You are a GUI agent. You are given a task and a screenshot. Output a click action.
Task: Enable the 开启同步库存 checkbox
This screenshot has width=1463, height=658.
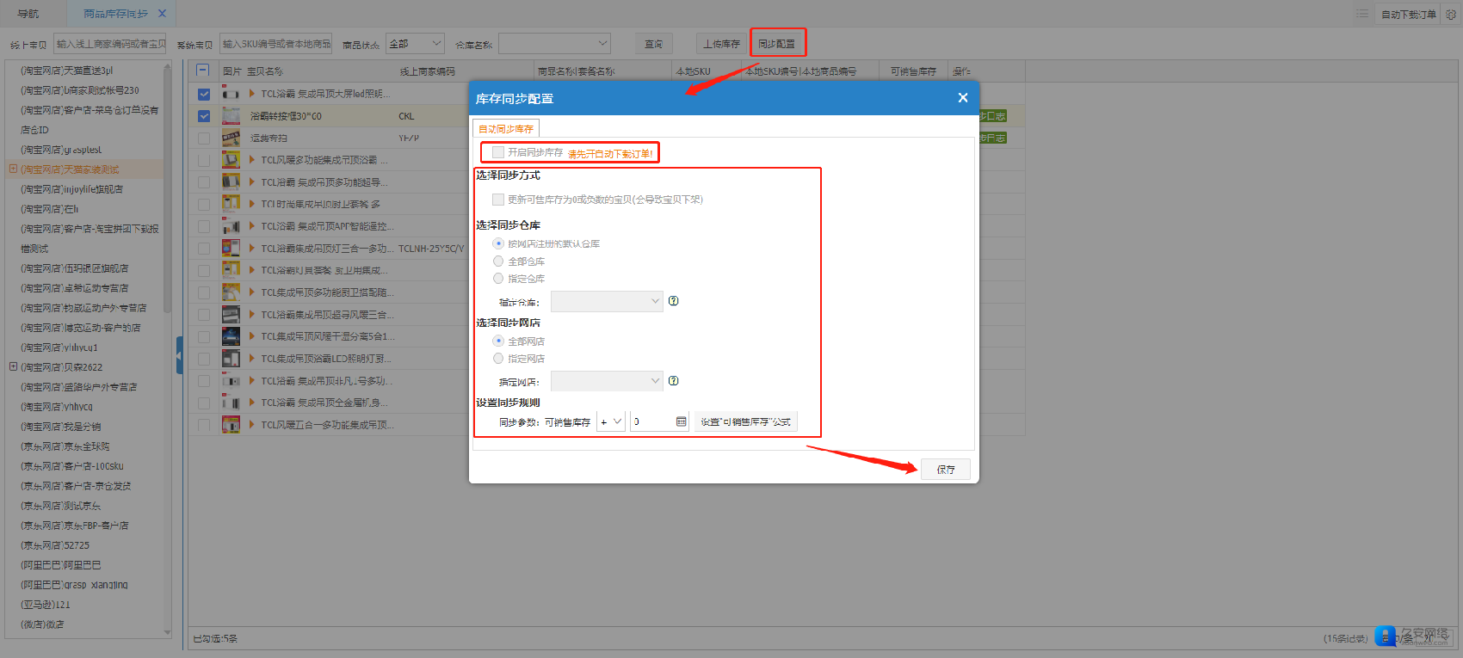point(498,152)
